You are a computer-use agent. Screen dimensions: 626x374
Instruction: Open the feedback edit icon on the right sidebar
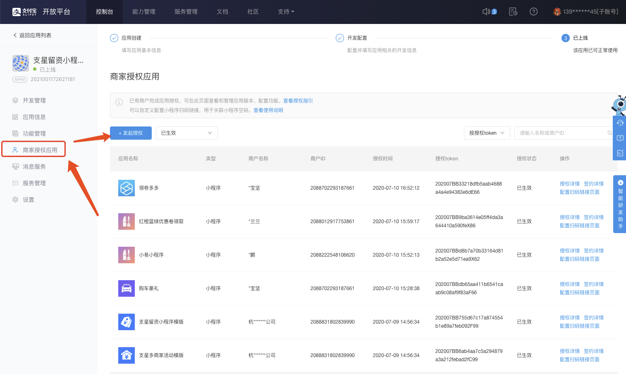tap(620, 153)
